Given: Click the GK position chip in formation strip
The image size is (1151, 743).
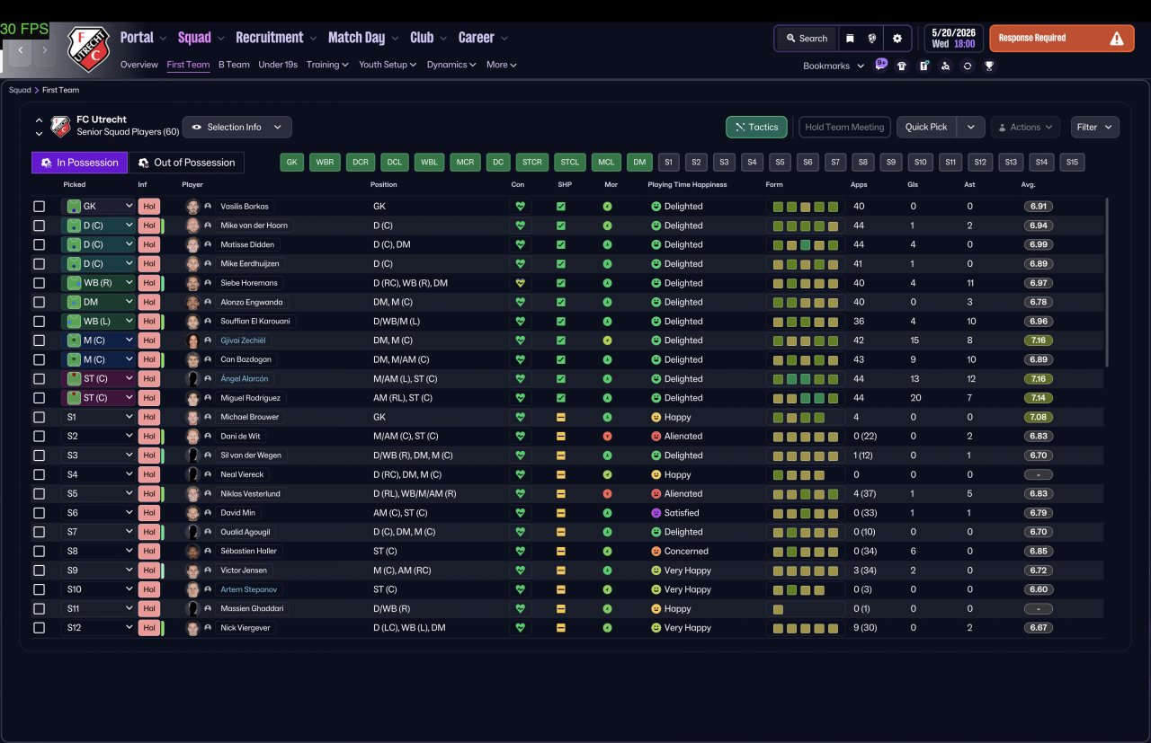Looking at the screenshot, I should [291, 163].
